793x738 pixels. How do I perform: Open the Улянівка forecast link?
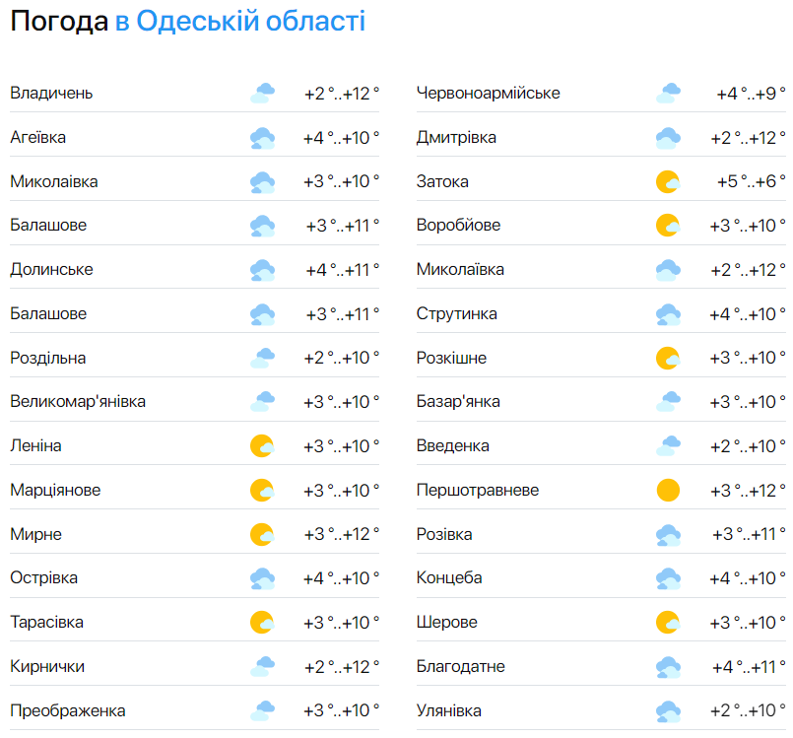pos(449,710)
